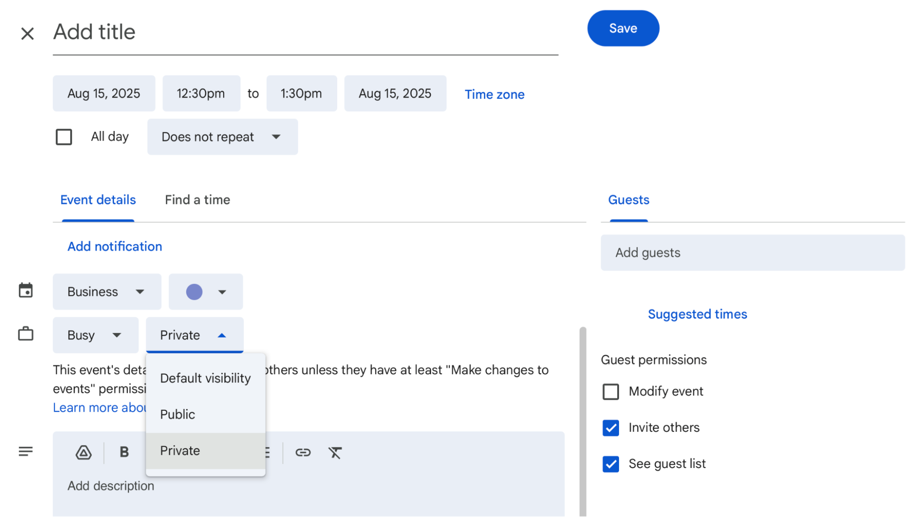
Task: Select Public visibility option
Action: click(x=205, y=414)
